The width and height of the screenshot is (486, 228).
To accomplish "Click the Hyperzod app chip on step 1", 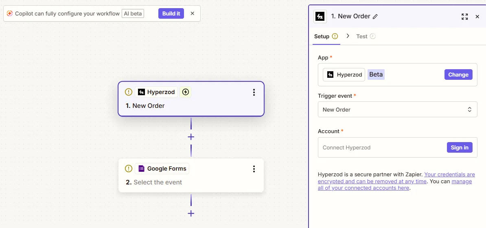I will (x=156, y=92).
